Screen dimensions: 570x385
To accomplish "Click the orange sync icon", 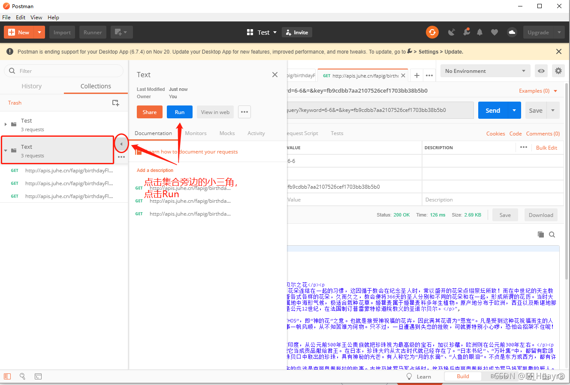I will (432, 32).
